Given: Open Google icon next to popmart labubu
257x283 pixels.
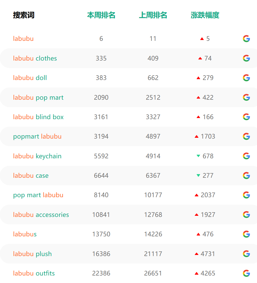Looking at the screenshot, I should pyautogui.click(x=246, y=136).
